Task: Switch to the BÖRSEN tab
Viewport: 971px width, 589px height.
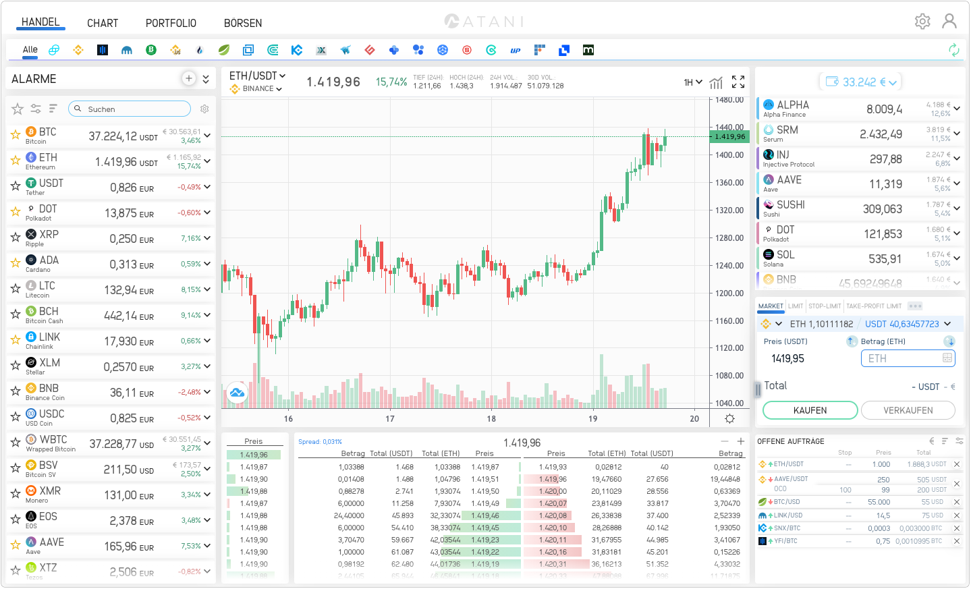Action: tap(243, 23)
